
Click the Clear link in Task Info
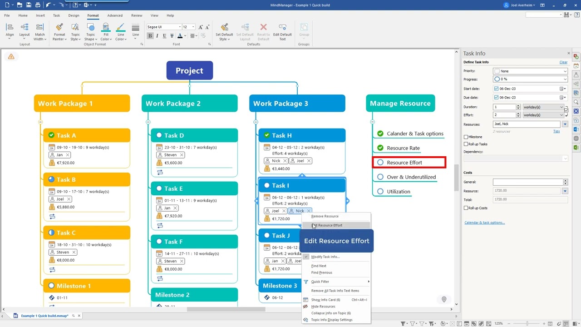point(563,62)
